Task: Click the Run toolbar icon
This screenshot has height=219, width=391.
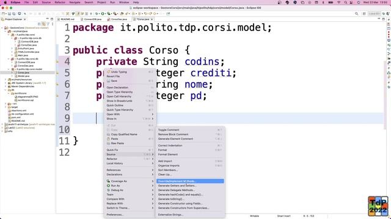Action: tap(103, 13)
